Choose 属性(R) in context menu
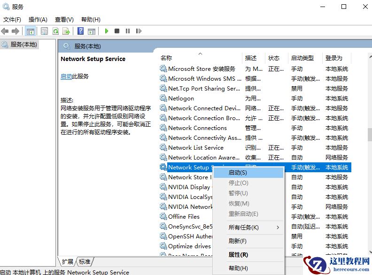This screenshot has width=372, height=275. point(248,255)
